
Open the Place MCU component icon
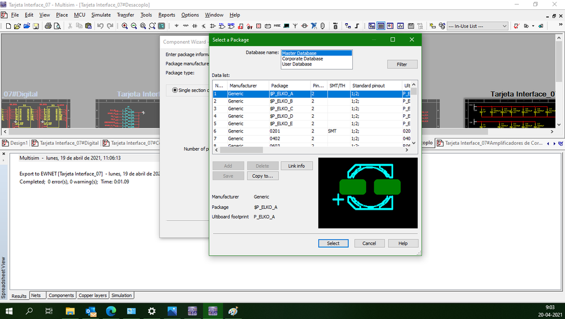click(335, 26)
